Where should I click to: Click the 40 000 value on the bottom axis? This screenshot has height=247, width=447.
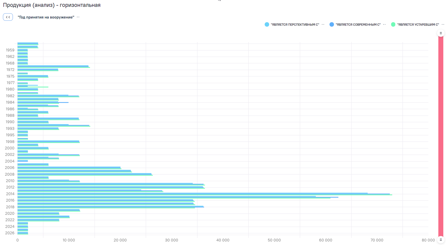click(223, 240)
